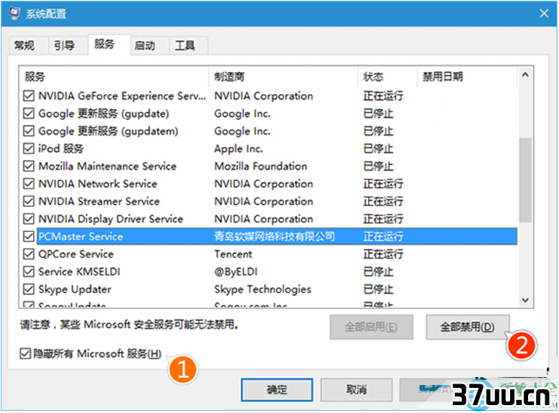Confirm with the 确定 button
The height and width of the screenshot is (413, 559).
coord(277,390)
